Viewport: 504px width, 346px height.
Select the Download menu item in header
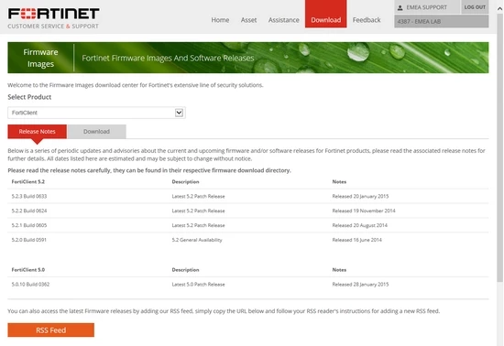tap(326, 14)
